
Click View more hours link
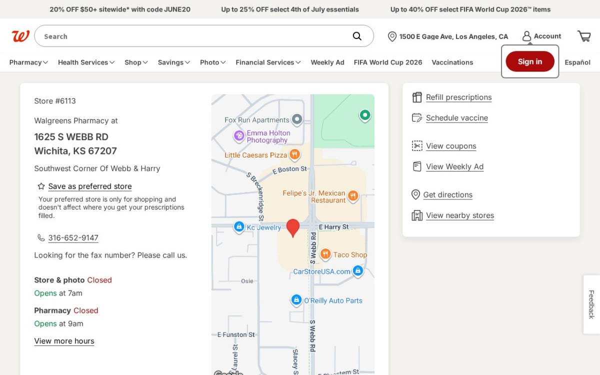point(64,341)
